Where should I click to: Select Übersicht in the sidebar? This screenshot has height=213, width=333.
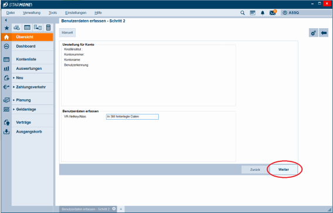pyautogui.click(x=32, y=37)
